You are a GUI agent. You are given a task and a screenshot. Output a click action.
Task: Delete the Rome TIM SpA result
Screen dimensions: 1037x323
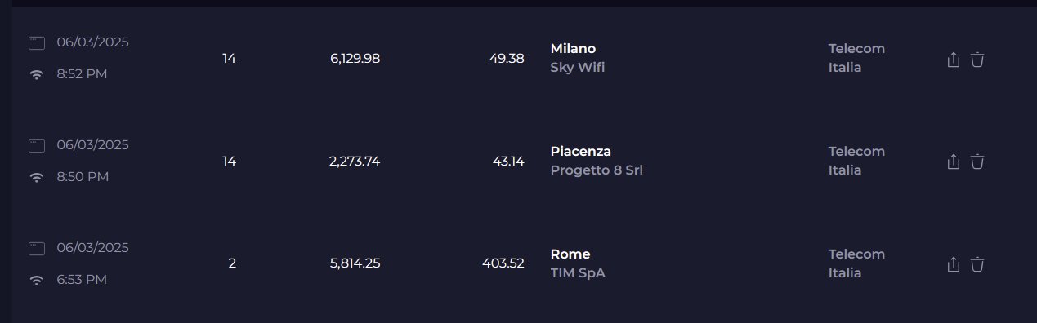(x=977, y=264)
